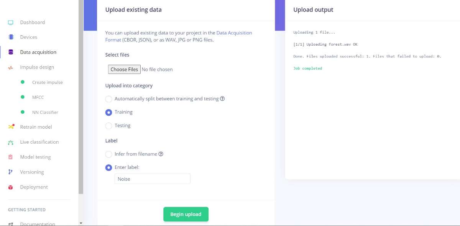Show help for Infer from filename

coord(161,154)
